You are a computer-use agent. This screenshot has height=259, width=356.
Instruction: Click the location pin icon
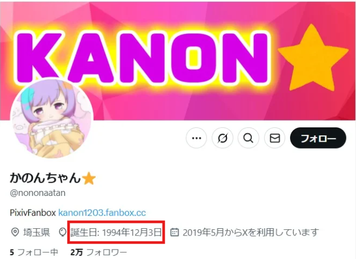15,232
